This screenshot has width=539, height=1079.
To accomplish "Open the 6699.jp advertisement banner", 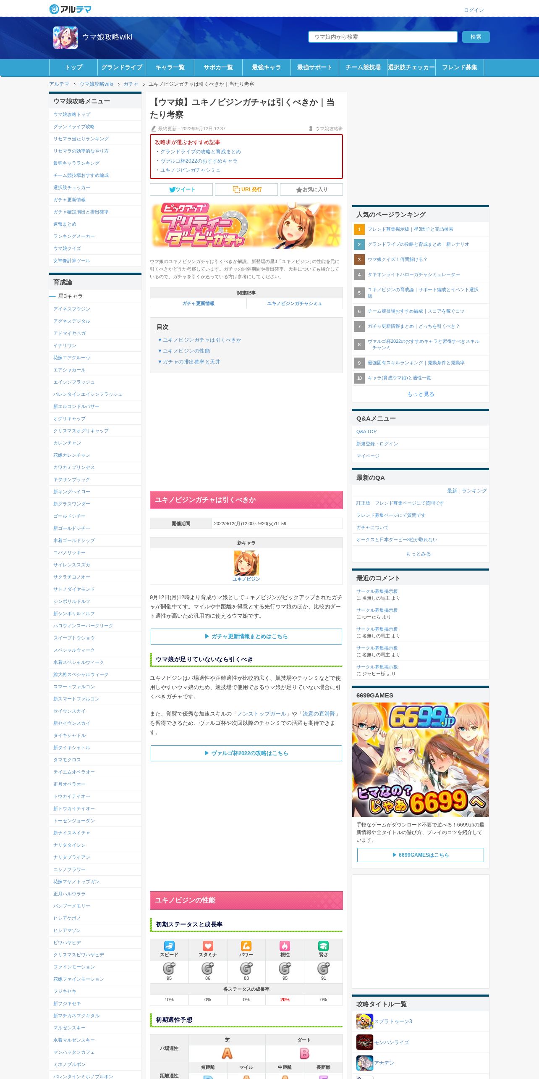I will point(421,759).
